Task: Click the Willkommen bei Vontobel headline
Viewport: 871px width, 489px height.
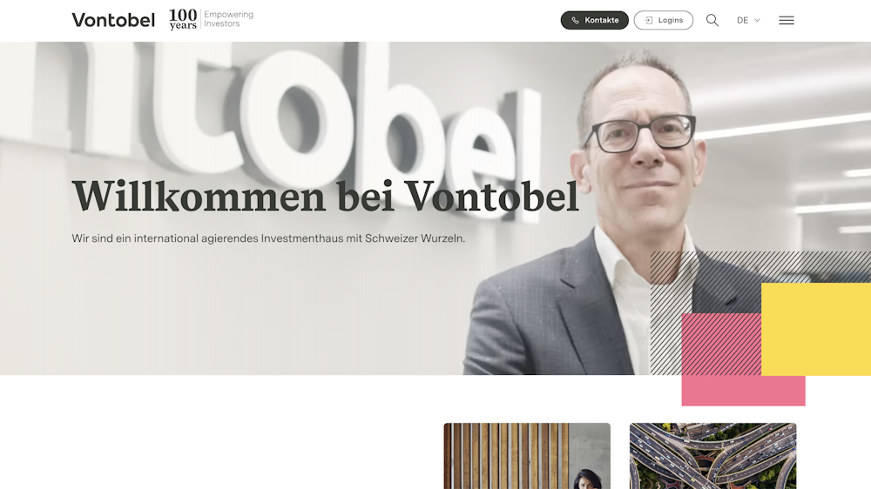Action: point(325,197)
